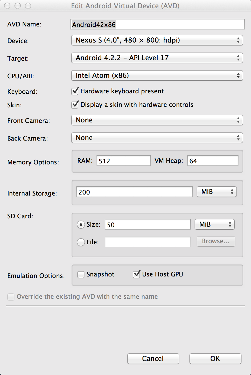Open the Back Camera dropdown
The image size is (251, 375).
pyautogui.click(x=157, y=138)
